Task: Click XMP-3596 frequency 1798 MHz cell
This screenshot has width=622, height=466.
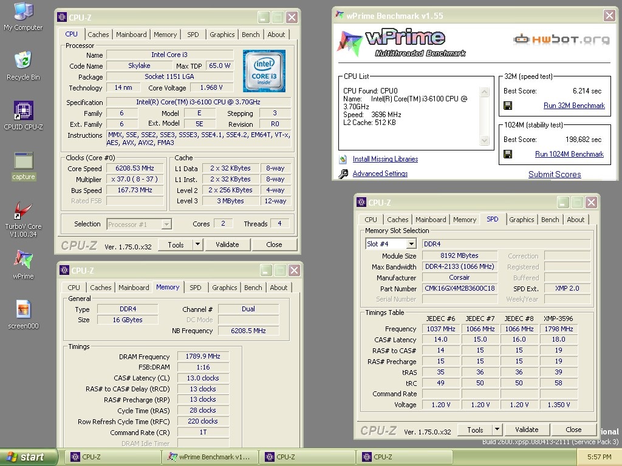Action: point(559,329)
